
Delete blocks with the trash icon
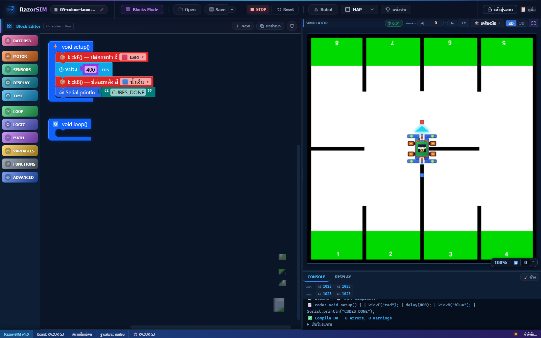click(x=292, y=26)
